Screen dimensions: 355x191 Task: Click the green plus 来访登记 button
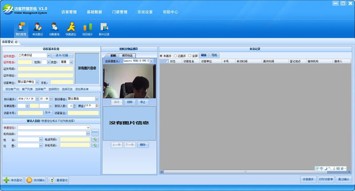pos(13,180)
